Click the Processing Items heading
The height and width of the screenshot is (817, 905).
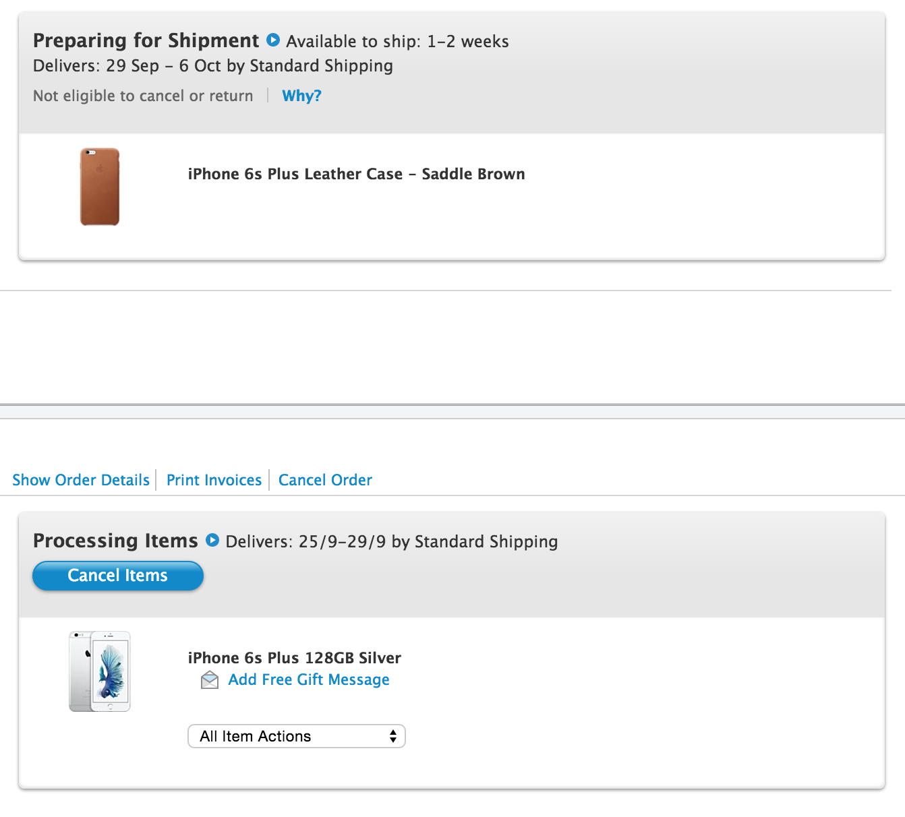click(115, 541)
